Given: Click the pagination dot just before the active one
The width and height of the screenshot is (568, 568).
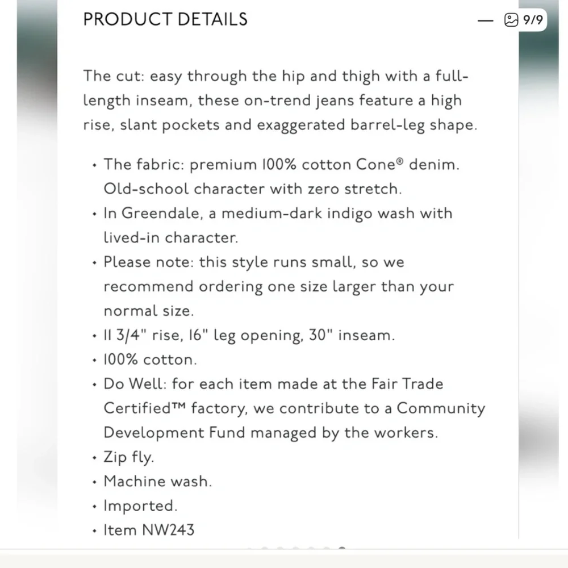Looking at the screenshot, I should click(x=327, y=548).
